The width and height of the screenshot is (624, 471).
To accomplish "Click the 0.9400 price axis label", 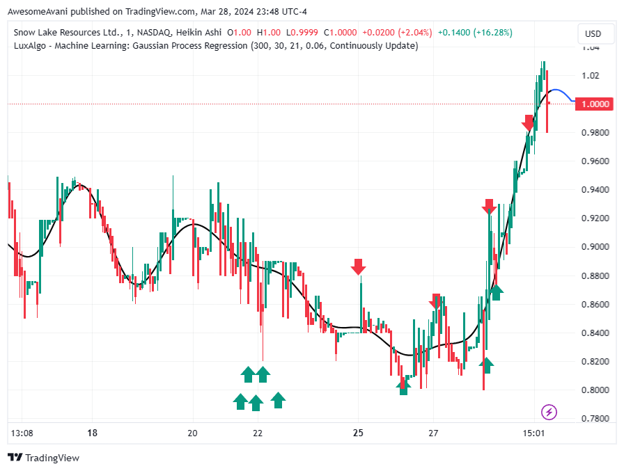I will (595, 190).
